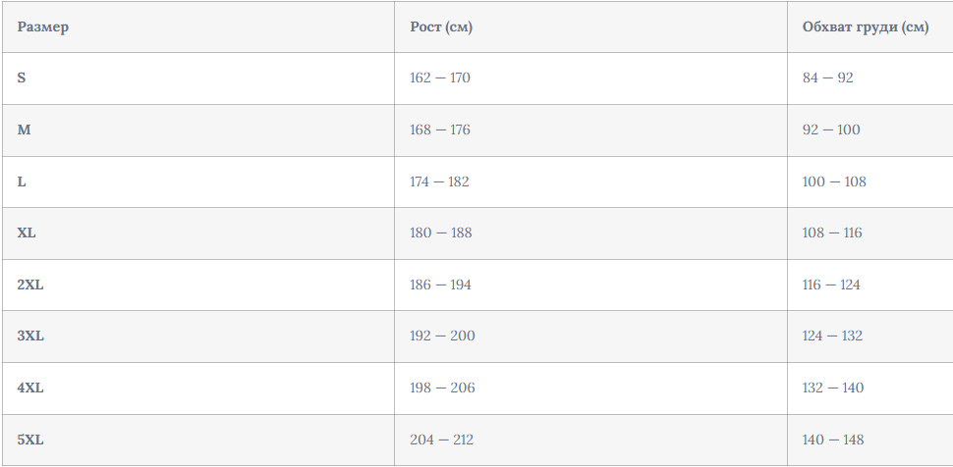The image size is (953, 467).
Task: Click chest value 140 — 148
Action: [x=833, y=441]
